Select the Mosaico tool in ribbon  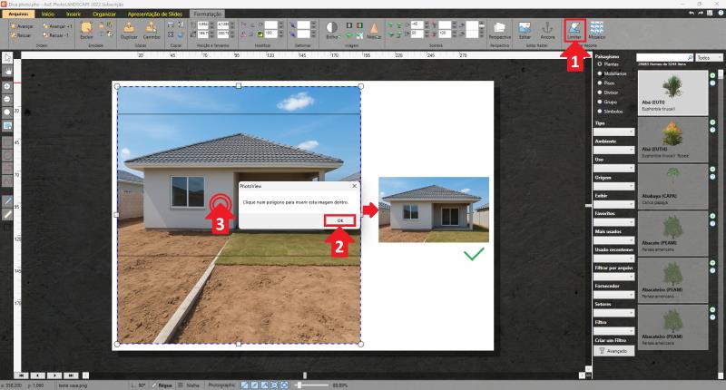click(596, 31)
